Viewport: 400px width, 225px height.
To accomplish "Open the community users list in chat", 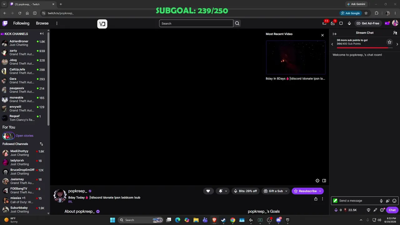I will 395,33.
